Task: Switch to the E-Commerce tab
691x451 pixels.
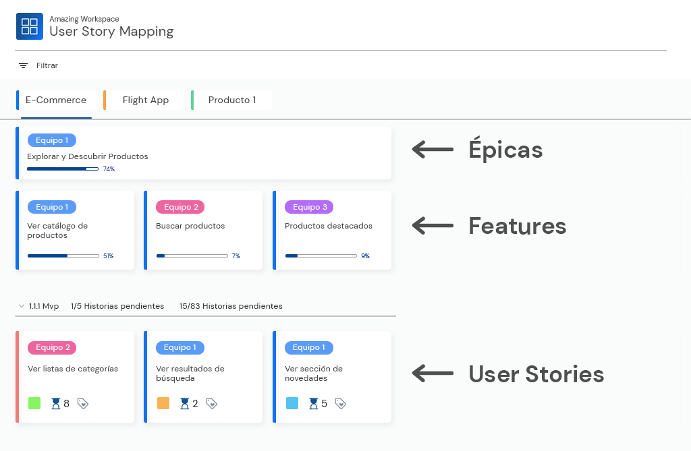Action: [x=55, y=100]
